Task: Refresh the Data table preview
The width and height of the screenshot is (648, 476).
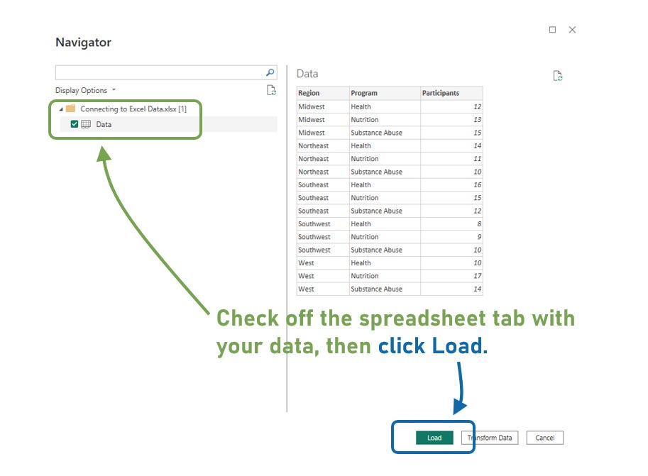Action: pyautogui.click(x=559, y=74)
